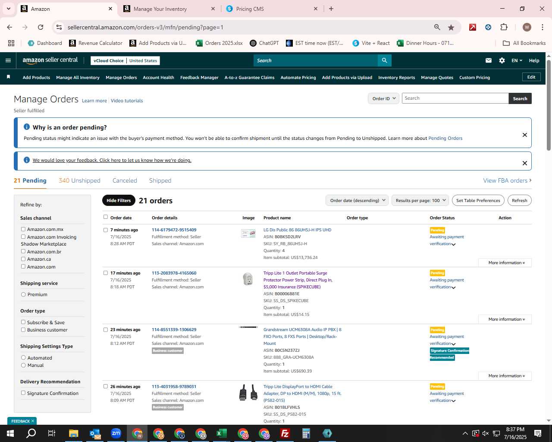Switch to the 340 Unshipped tab
The height and width of the screenshot is (442, 552).
click(x=79, y=180)
